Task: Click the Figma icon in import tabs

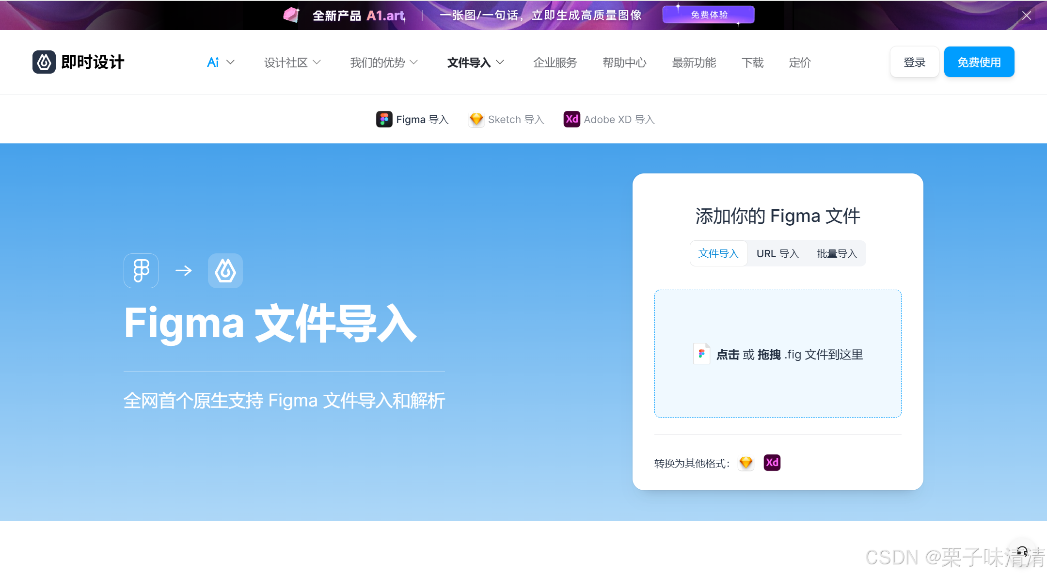Action: click(x=384, y=119)
